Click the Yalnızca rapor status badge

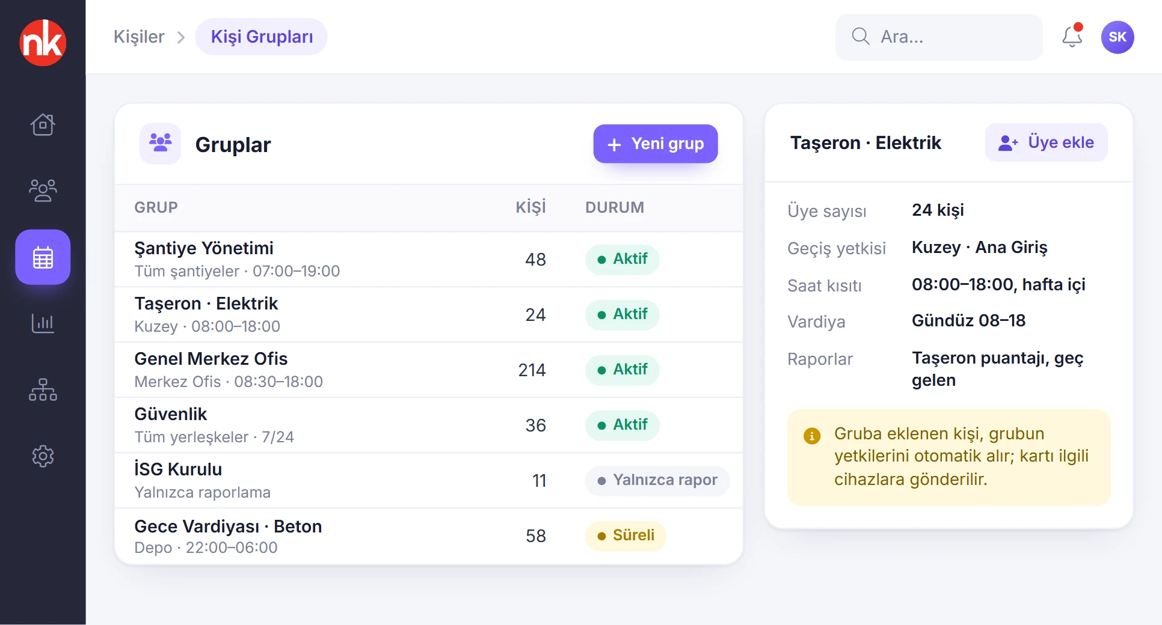point(657,481)
